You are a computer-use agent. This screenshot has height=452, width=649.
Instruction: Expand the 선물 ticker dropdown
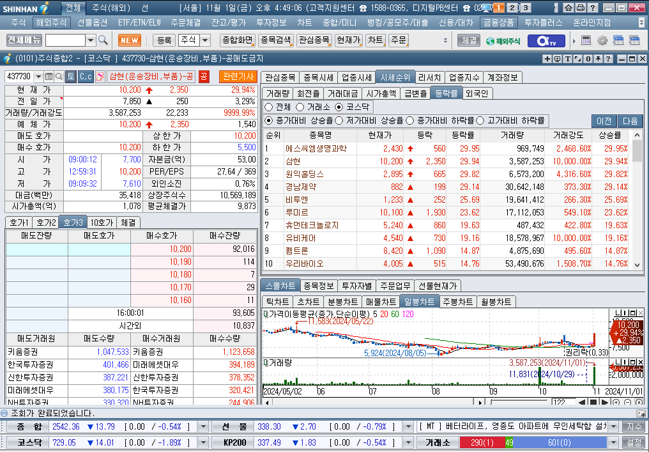pos(408,426)
